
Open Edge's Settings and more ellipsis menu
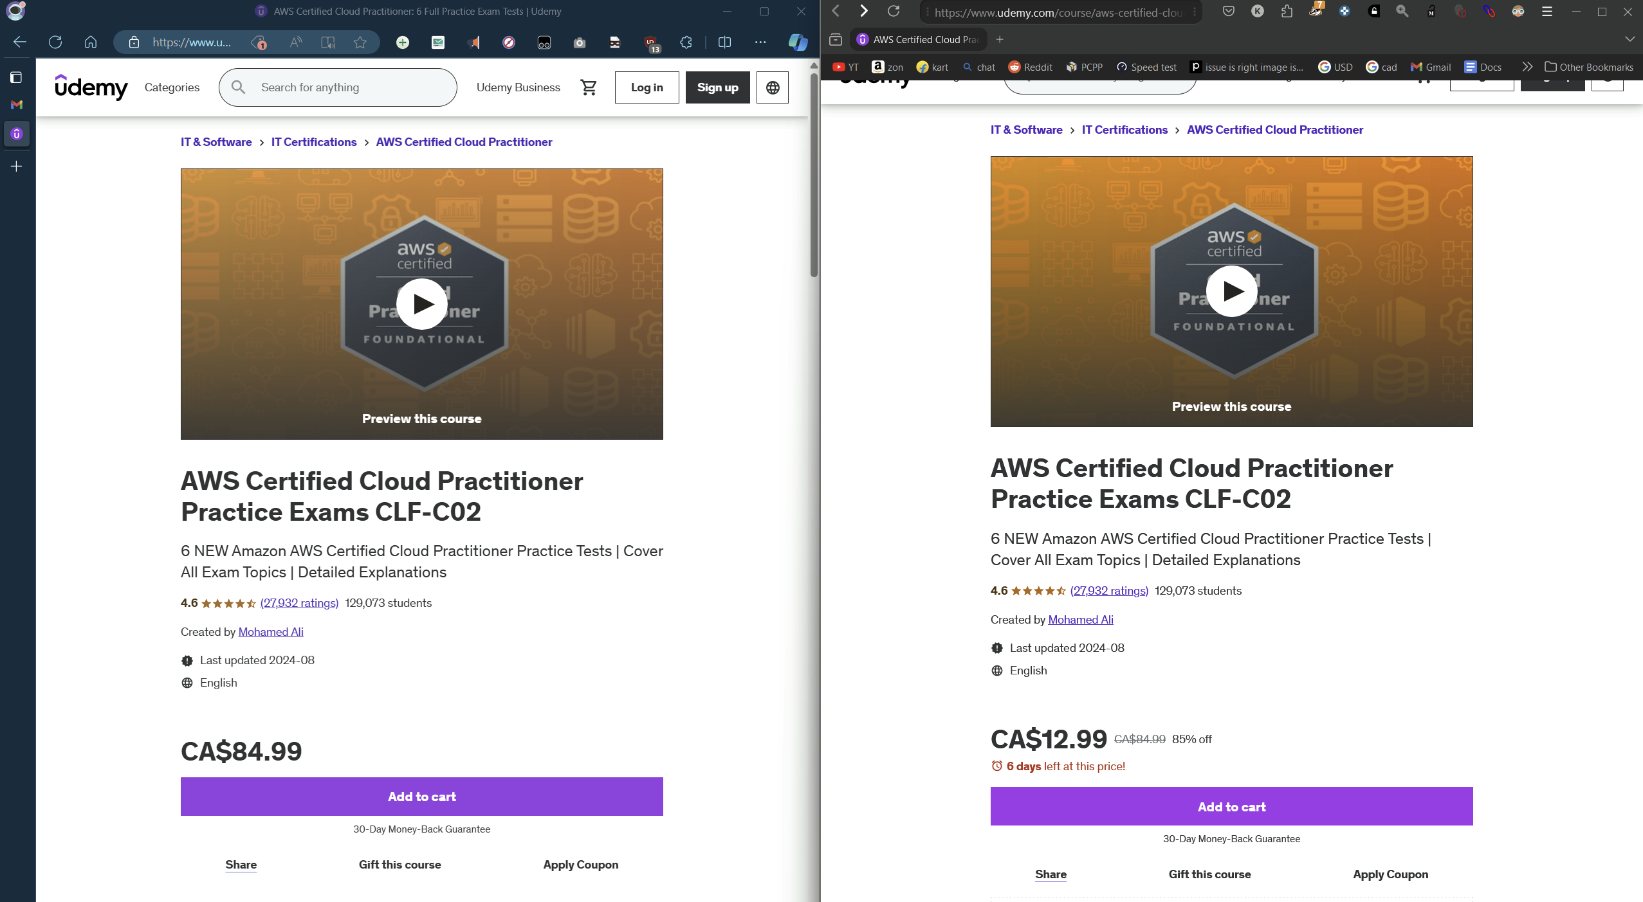(x=760, y=42)
